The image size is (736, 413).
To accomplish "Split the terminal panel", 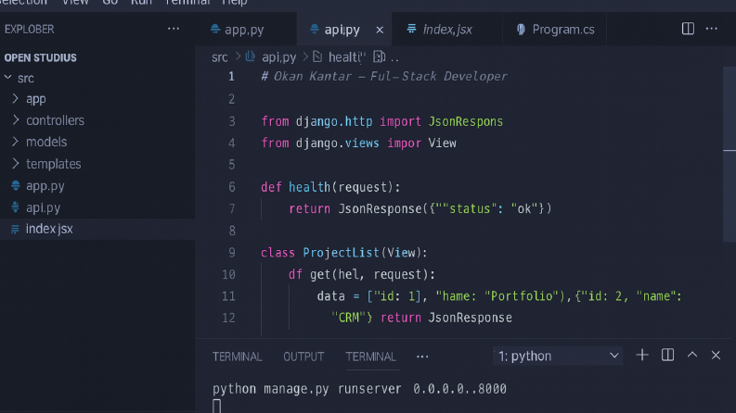I will pos(667,355).
